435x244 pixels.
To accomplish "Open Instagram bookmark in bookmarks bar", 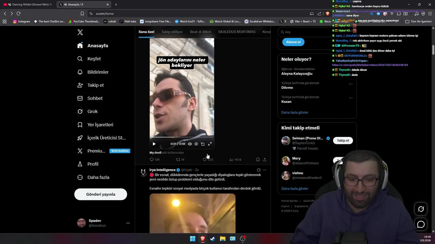I will (21, 21).
